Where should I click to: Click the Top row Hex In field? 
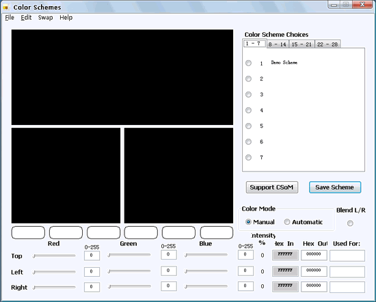pyautogui.click(x=285, y=255)
